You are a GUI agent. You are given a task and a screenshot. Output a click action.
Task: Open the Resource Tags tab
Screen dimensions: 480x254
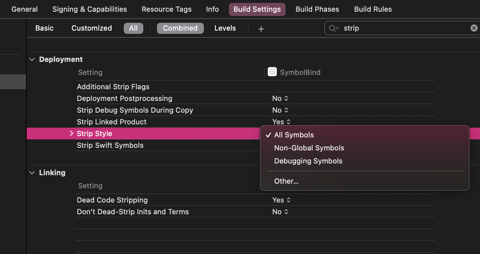pyautogui.click(x=166, y=9)
